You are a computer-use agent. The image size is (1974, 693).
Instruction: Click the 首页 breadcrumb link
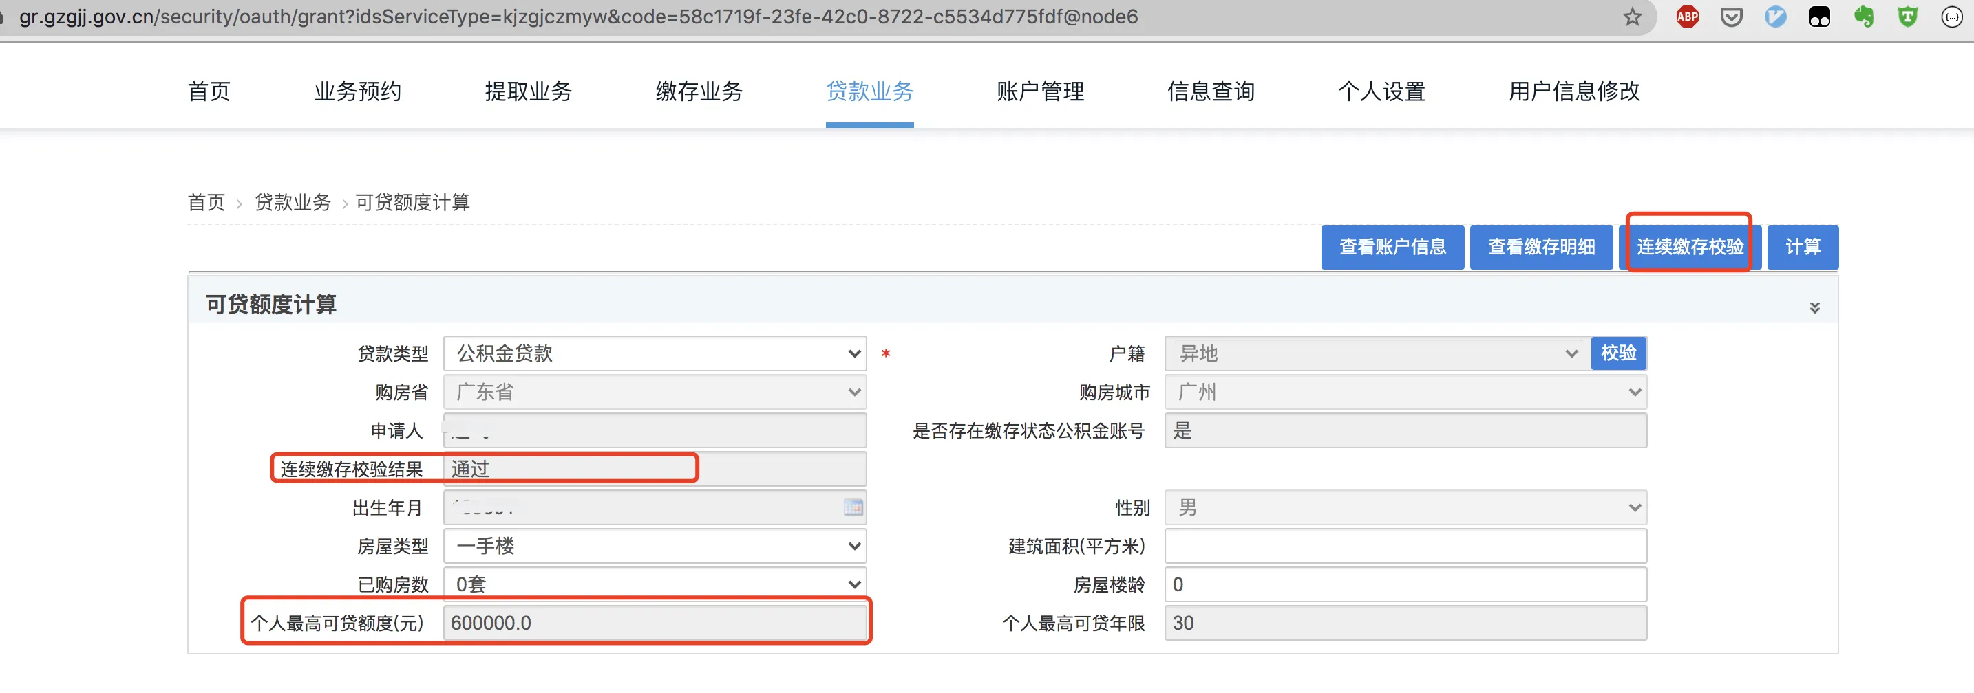click(x=206, y=202)
